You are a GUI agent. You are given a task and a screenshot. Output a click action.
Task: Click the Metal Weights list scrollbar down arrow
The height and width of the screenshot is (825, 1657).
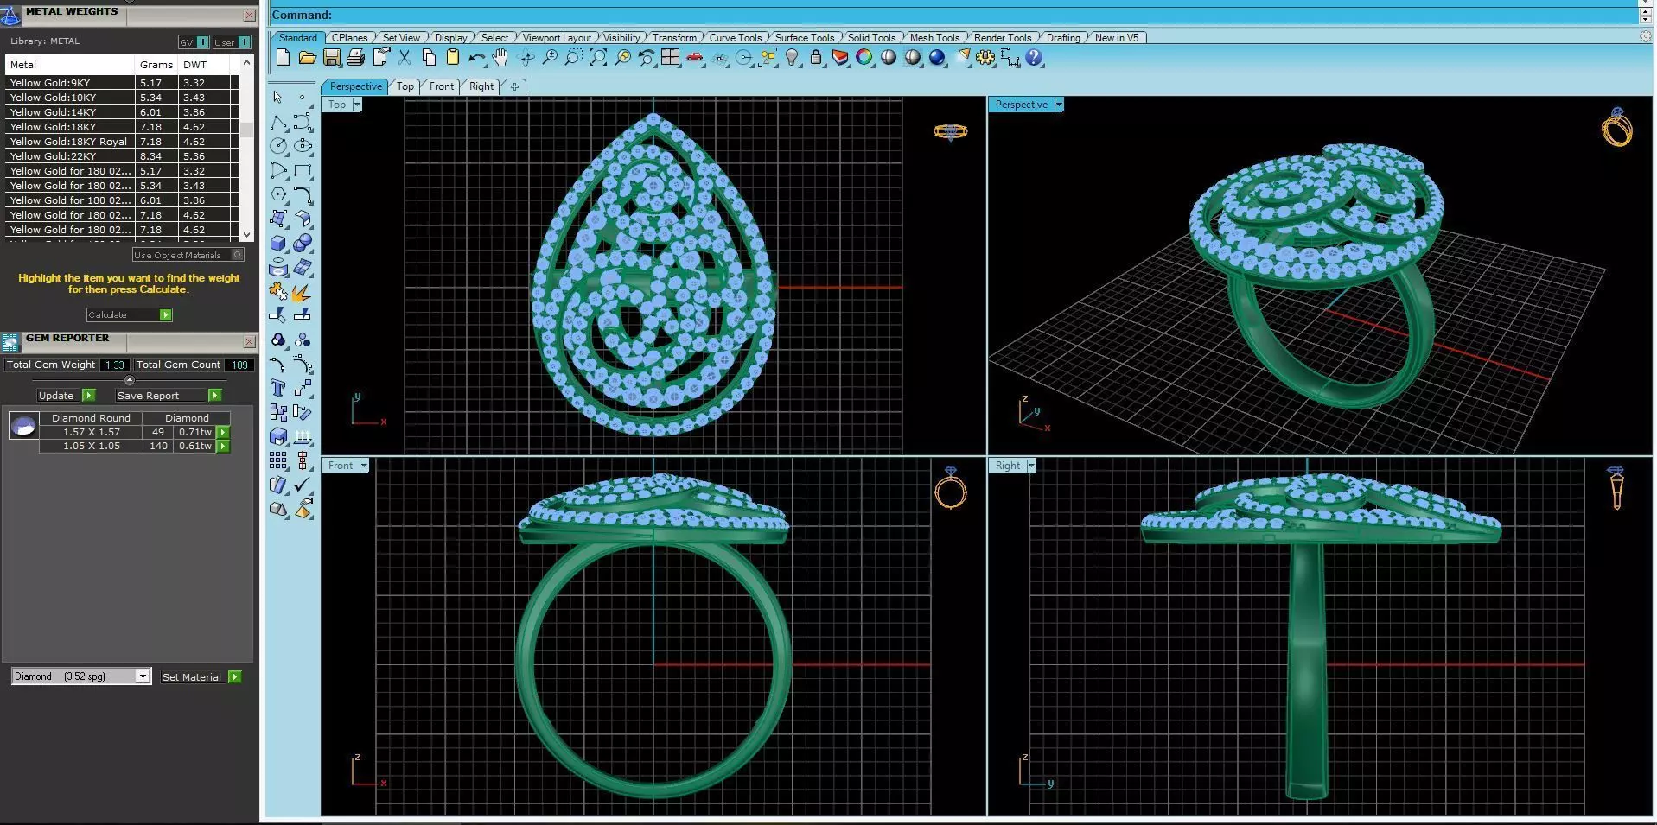pyautogui.click(x=247, y=234)
